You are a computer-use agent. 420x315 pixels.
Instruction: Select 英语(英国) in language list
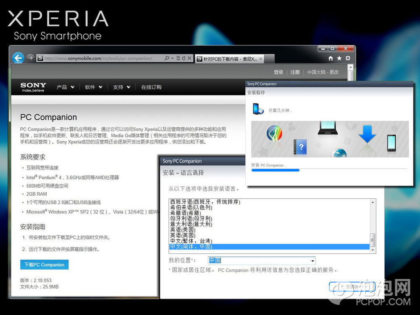tap(270, 236)
